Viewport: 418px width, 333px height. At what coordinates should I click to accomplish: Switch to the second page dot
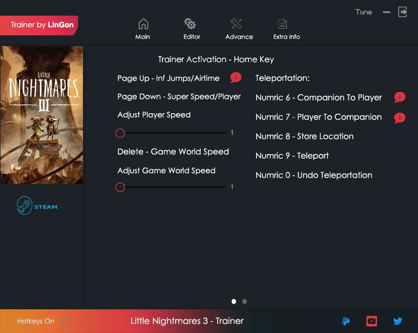(x=244, y=301)
